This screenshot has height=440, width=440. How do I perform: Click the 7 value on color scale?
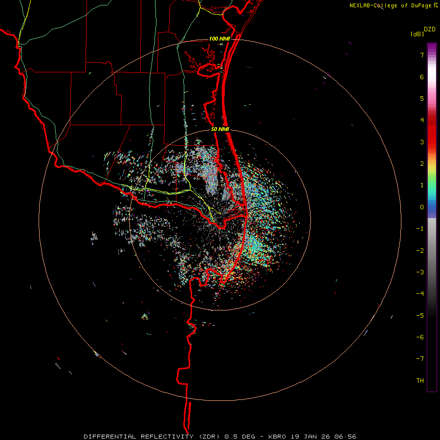point(422,55)
